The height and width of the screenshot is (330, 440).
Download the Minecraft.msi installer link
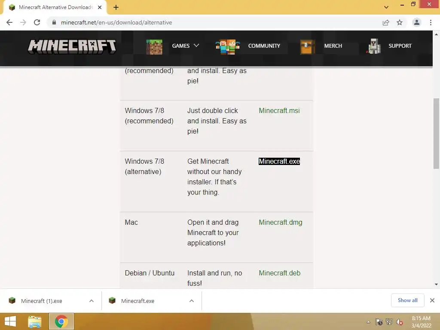pos(279,110)
